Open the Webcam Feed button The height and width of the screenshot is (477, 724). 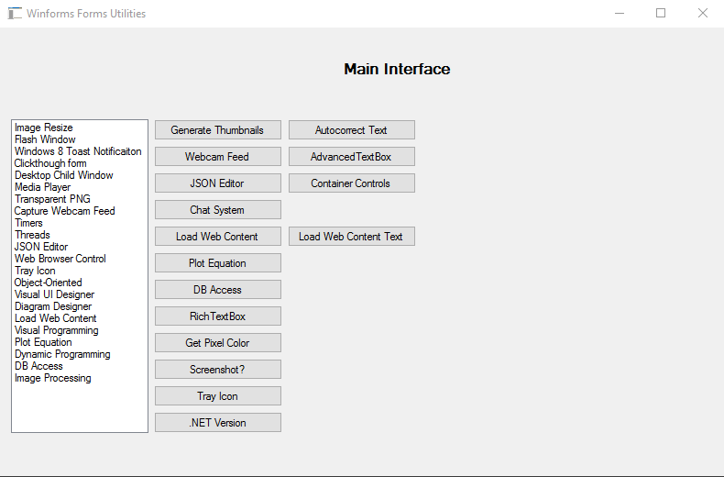(218, 157)
